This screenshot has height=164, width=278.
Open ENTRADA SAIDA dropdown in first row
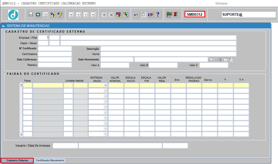coord(105,85)
